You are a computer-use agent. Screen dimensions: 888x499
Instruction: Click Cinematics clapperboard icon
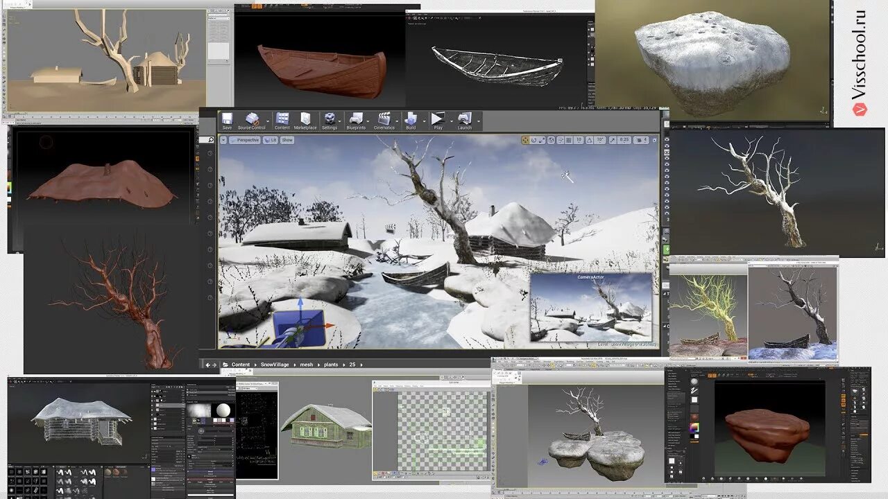[384, 119]
